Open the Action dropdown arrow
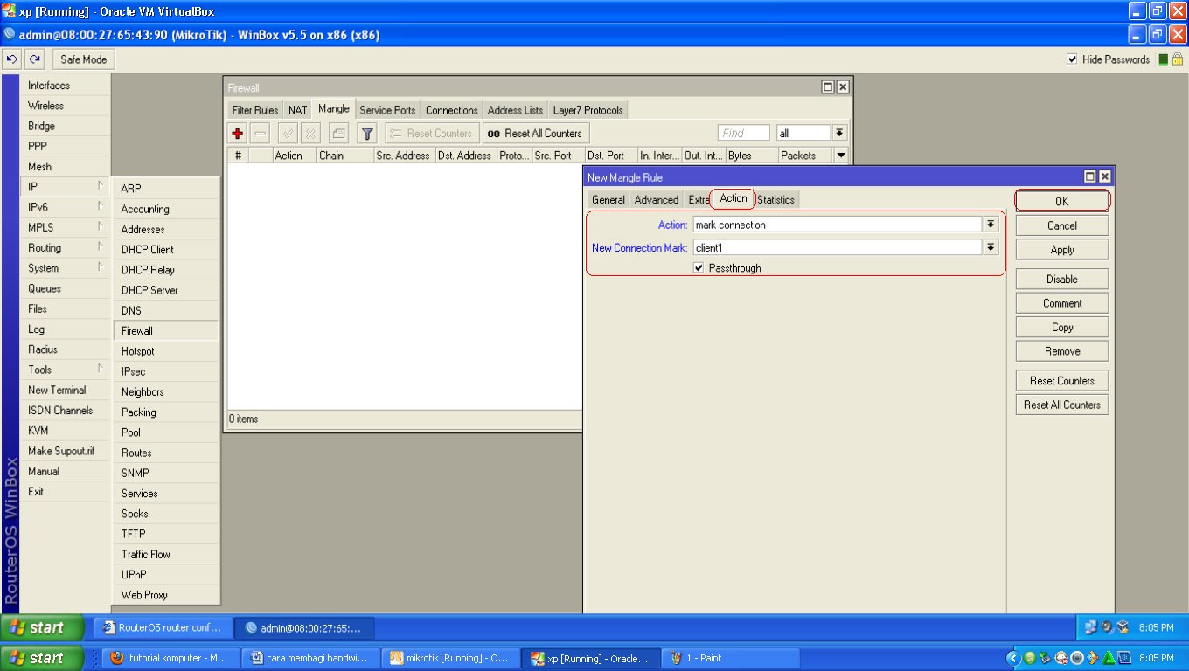The height and width of the screenshot is (671, 1189). point(991,225)
